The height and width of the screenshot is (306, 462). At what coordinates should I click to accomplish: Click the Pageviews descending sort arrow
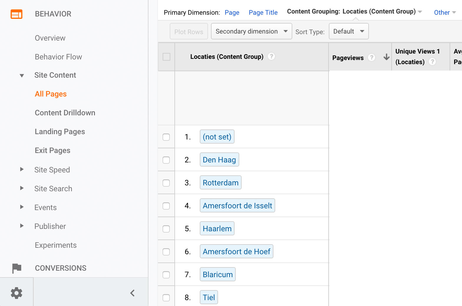387,57
